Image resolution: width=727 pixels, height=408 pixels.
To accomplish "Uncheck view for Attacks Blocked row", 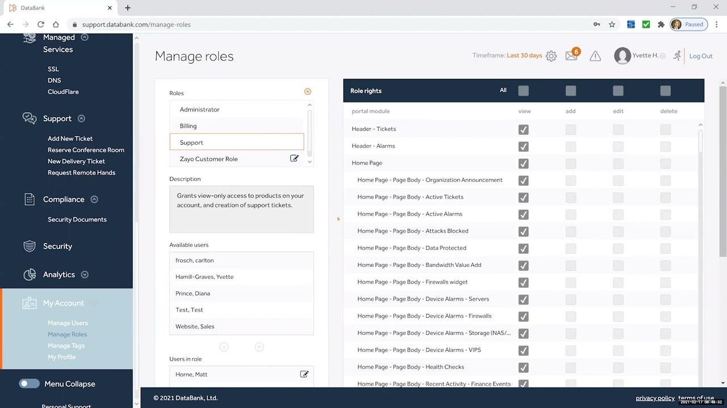I will [524, 231].
